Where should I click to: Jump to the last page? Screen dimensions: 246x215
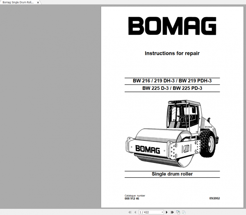pos(172,212)
